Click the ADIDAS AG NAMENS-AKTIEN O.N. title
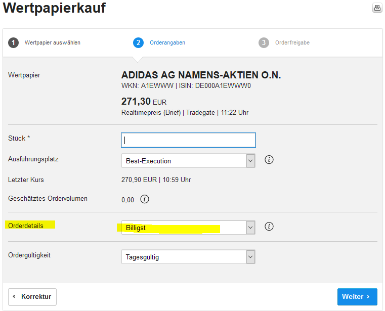 tap(201, 75)
